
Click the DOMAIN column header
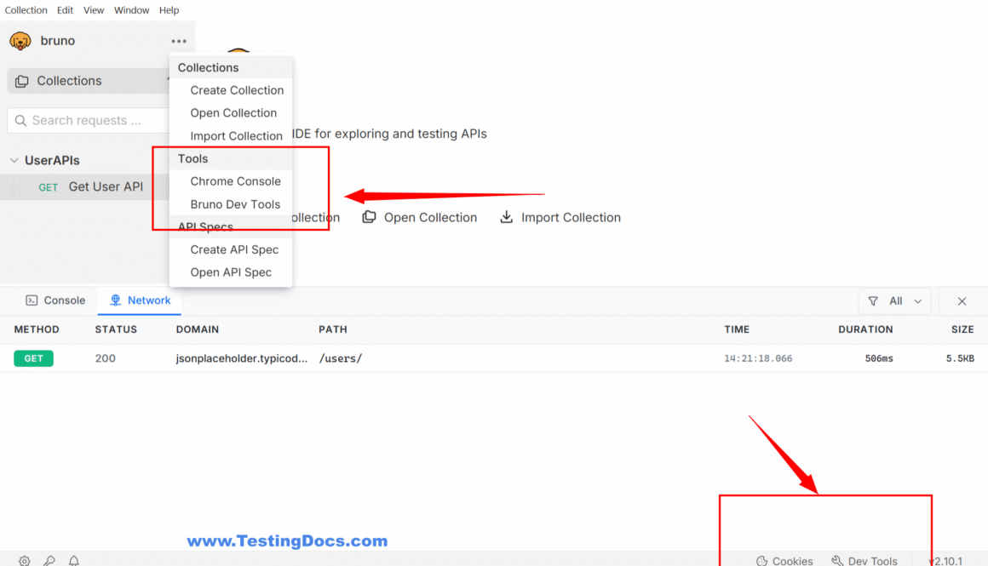click(198, 329)
